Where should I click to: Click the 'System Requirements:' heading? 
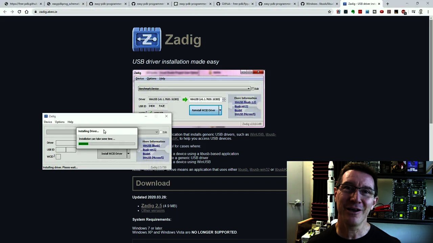click(x=152, y=219)
